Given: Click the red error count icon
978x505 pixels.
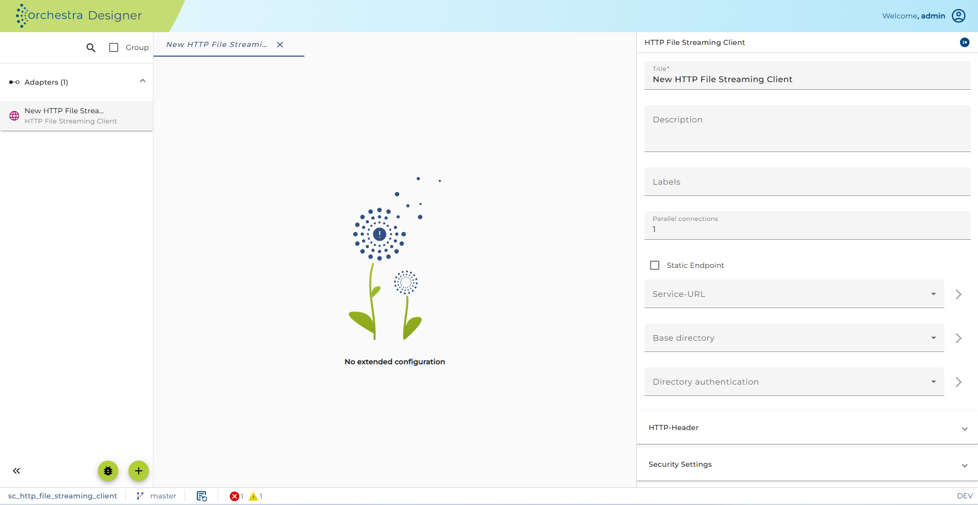Looking at the screenshot, I should pyautogui.click(x=235, y=496).
